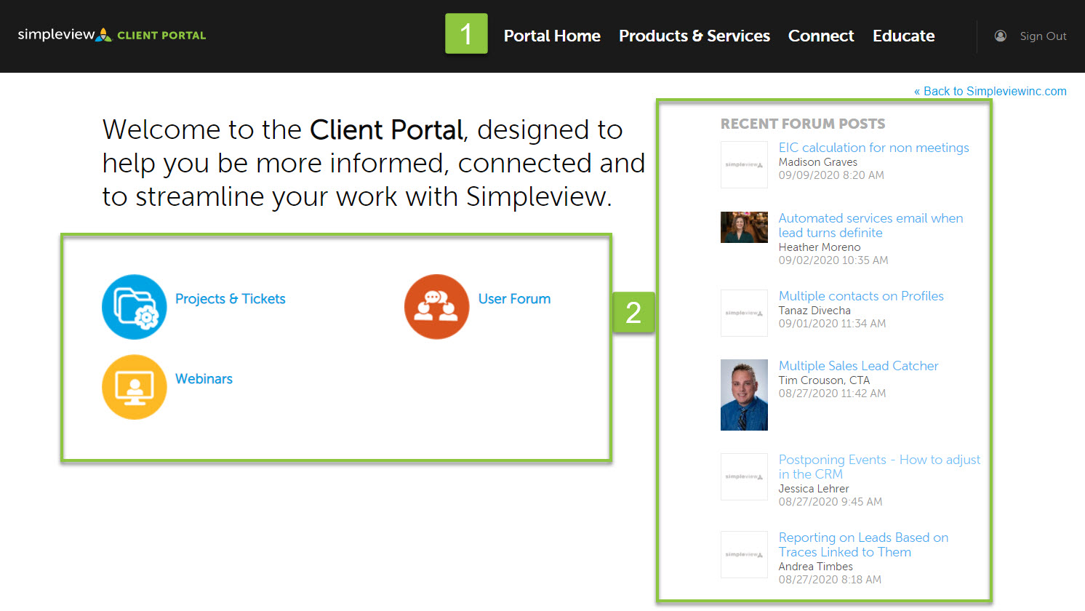Click Heather Moreno's profile photo
The height and width of the screenshot is (611, 1085).
744,227
